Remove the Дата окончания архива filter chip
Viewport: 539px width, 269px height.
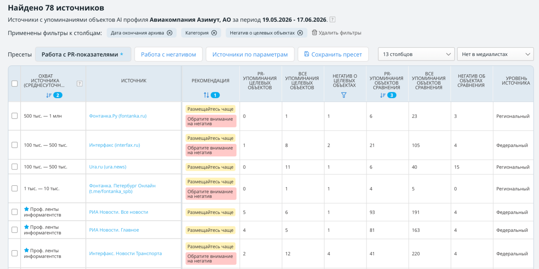pos(170,33)
